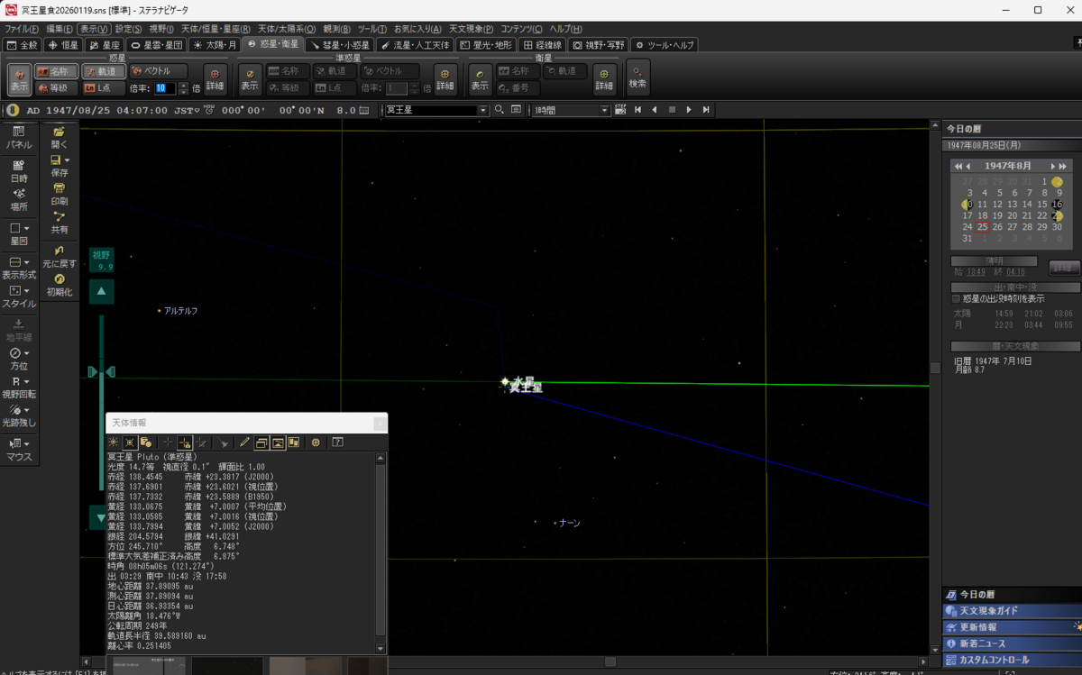Screen dimensions: 1082x675
Task: Toggle planet 軌道 orbit display
Action: coord(105,71)
